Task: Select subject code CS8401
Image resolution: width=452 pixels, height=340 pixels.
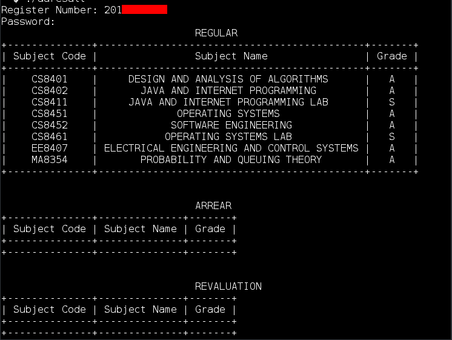Action: click(49, 79)
